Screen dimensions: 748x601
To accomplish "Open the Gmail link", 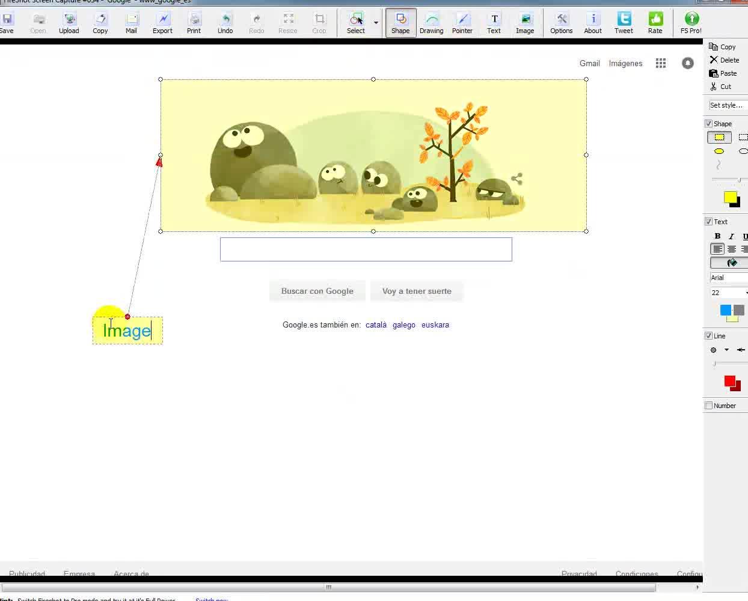I will (x=590, y=63).
